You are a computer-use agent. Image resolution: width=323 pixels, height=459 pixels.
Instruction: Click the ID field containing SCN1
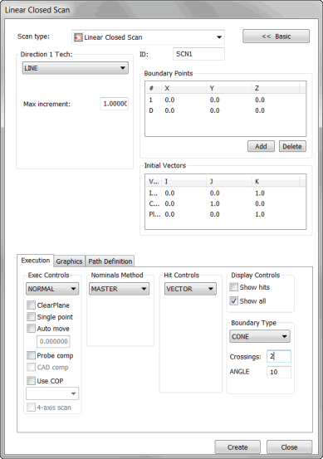198,54
